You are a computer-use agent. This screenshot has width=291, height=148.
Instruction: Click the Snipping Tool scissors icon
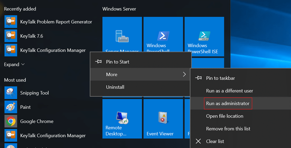click(11, 93)
